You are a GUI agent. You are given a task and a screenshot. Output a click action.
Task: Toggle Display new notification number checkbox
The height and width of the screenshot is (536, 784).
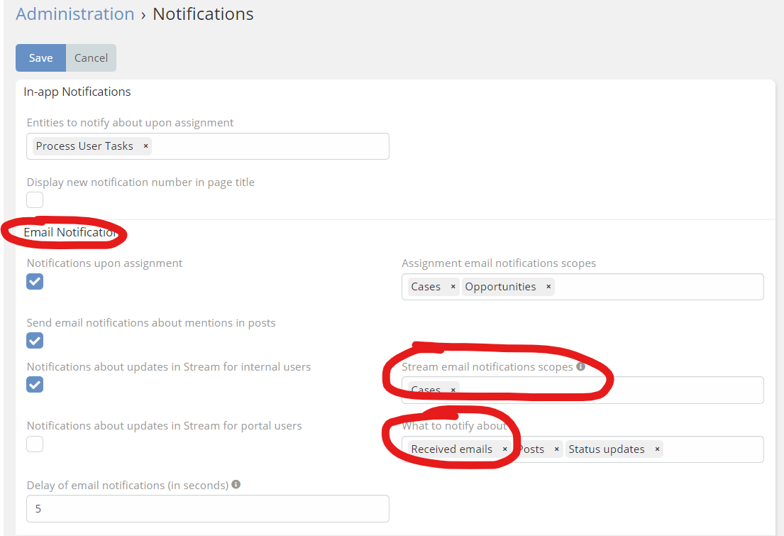[x=35, y=200]
